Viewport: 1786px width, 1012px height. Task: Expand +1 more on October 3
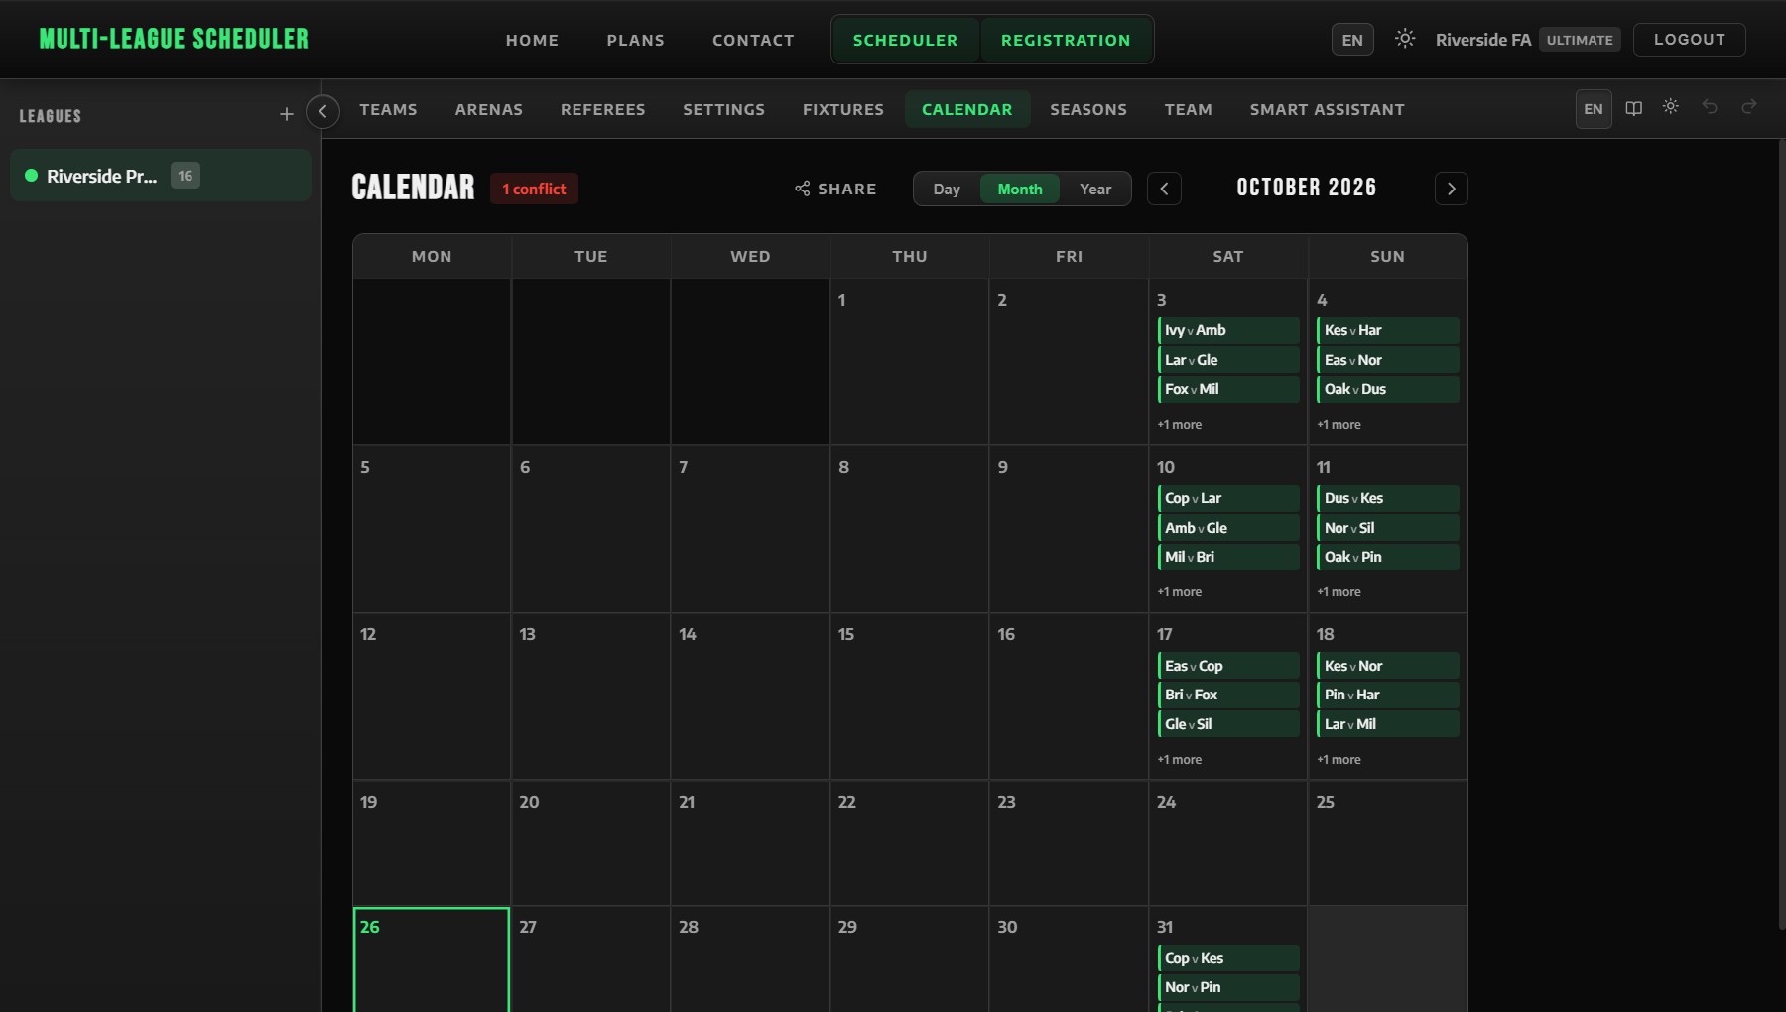click(1179, 424)
